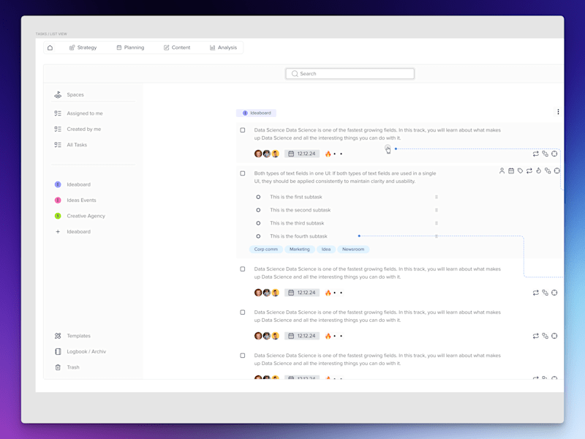
Task: Click the 12.12.24 date chip on topmost task
Action: coord(302,154)
